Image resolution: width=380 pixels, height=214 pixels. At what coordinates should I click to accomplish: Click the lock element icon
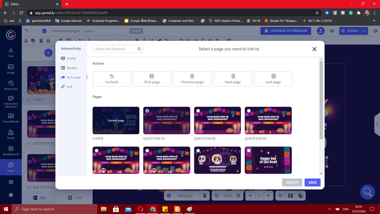tap(48, 41)
